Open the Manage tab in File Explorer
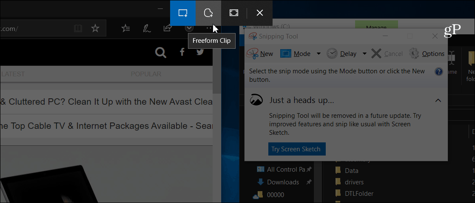The height and width of the screenshot is (203, 475). coord(376,28)
